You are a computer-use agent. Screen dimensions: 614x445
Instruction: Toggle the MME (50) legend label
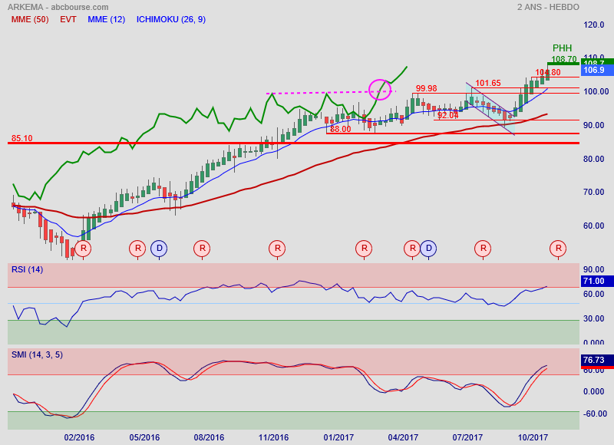point(30,19)
